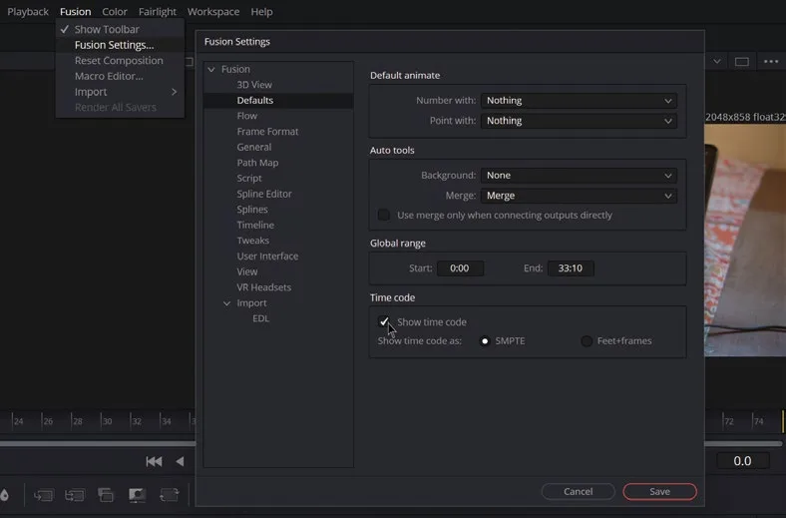Open the Help menu

coord(261,12)
